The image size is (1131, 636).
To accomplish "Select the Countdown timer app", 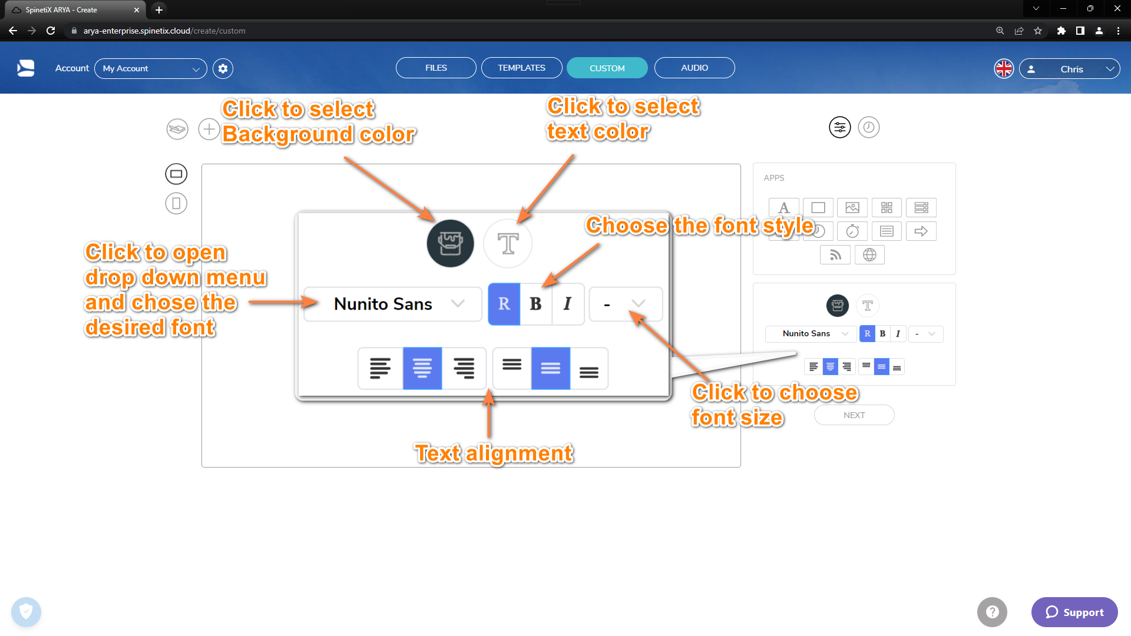I will tap(852, 231).
